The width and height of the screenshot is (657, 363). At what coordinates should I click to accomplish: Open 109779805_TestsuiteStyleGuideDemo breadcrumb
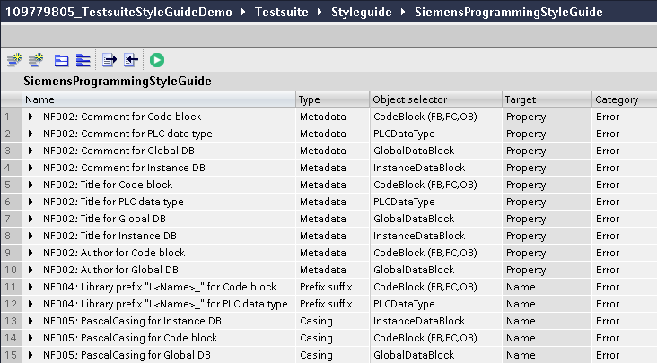(118, 12)
